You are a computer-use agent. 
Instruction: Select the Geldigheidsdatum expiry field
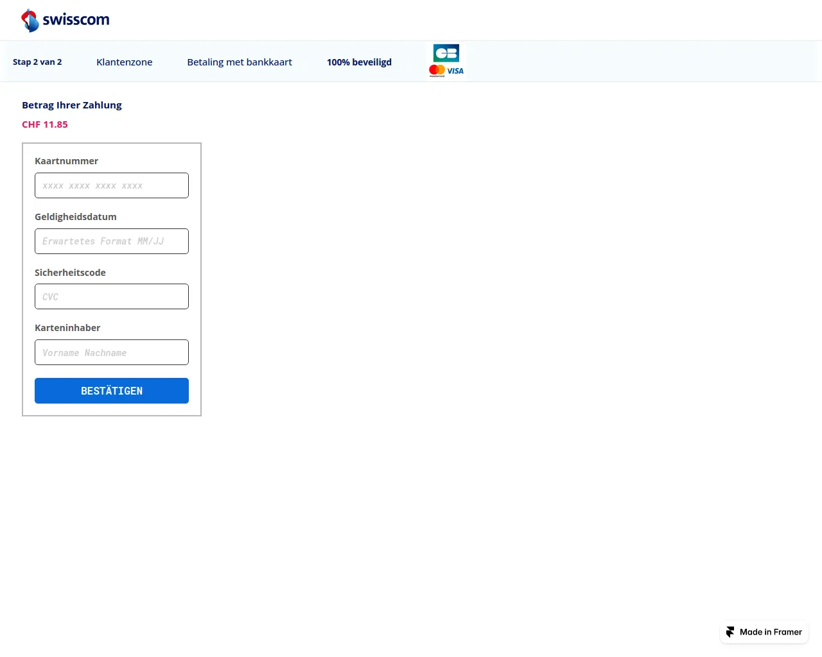(111, 241)
